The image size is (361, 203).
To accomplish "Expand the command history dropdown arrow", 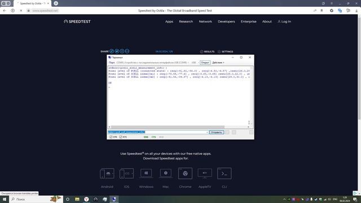I will coord(207,132).
